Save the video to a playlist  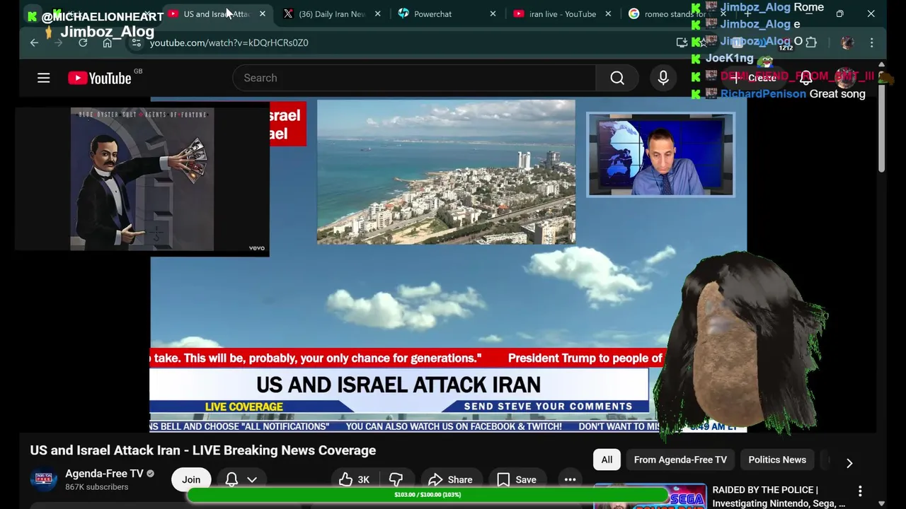(x=517, y=479)
